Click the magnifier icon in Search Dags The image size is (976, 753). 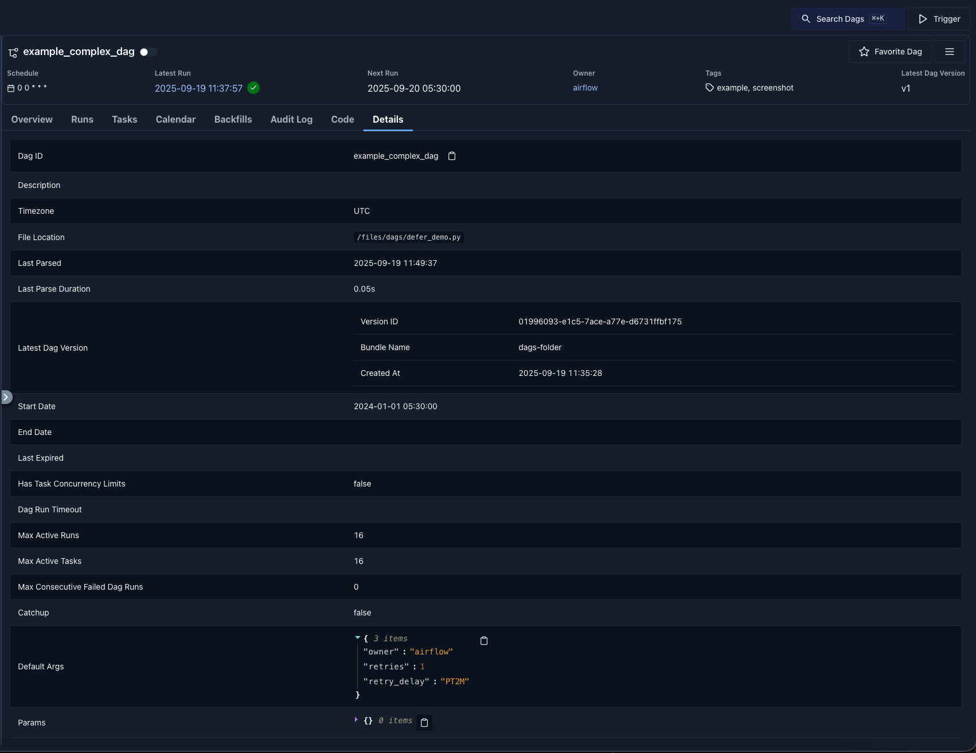[x=806, y=18]
